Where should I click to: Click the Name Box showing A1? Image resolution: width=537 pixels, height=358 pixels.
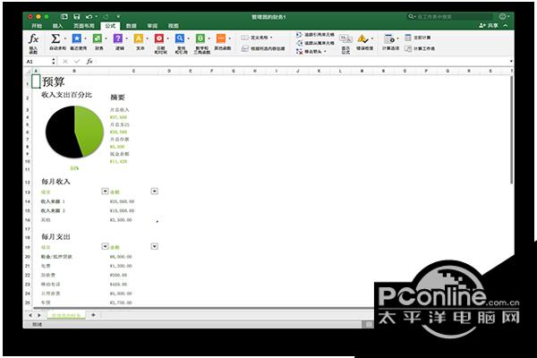[38, 62]
